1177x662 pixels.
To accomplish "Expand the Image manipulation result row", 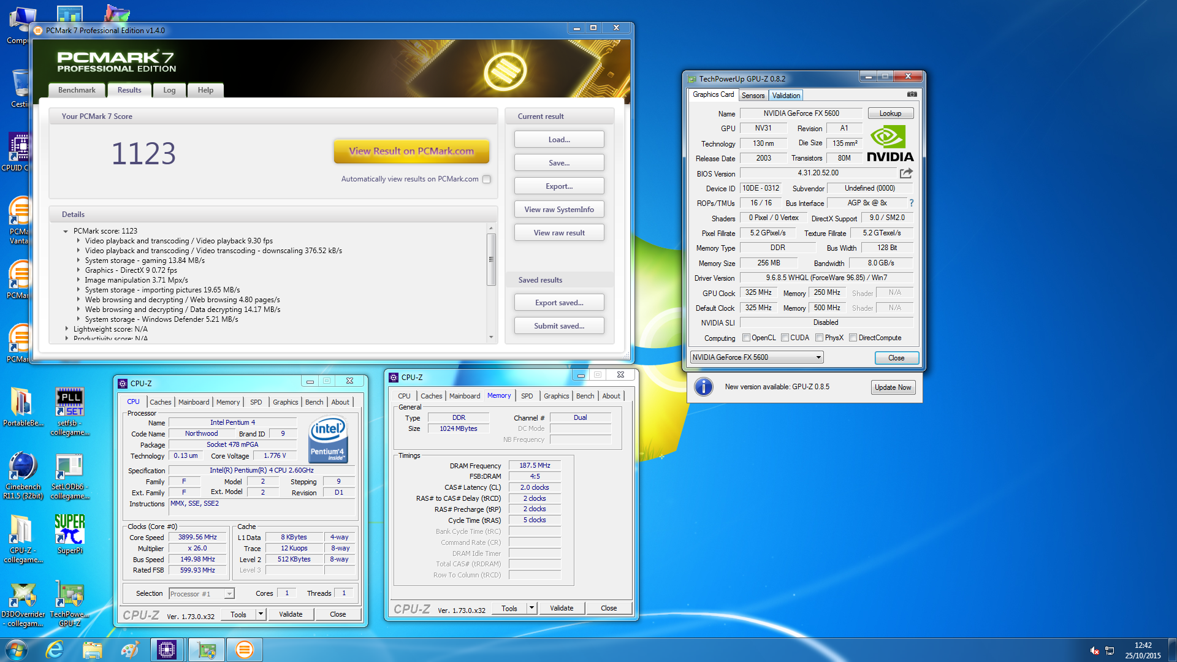I will [x=78, y=280].
